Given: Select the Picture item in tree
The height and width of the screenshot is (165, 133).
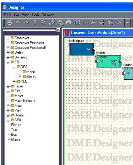Looking at the screenshot, I should coord(16,125).
